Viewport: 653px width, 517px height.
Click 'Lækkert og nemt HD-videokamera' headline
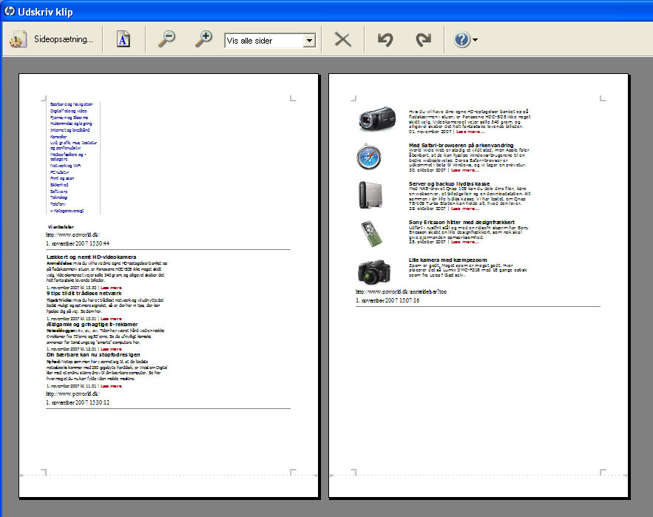point(91,257)
